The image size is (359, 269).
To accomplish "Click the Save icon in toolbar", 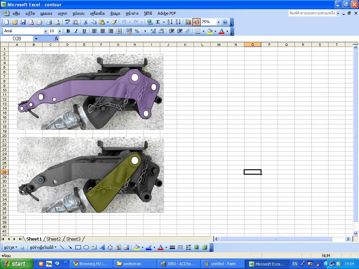I will point(23,22).
